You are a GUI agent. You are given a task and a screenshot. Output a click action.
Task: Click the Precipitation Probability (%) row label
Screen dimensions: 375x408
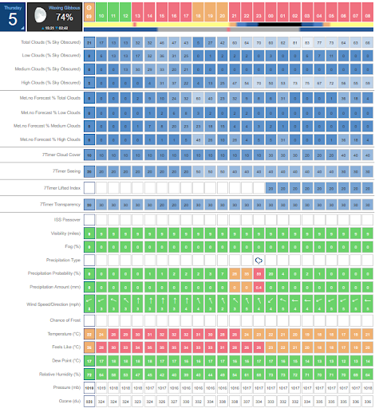click(54, 273)
